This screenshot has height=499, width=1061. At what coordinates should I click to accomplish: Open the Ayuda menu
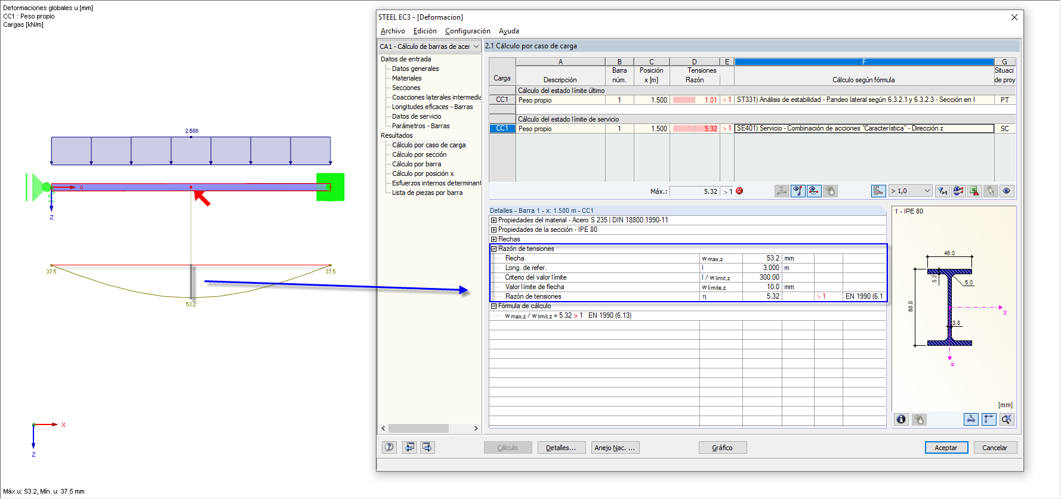(x=509, y=31)
